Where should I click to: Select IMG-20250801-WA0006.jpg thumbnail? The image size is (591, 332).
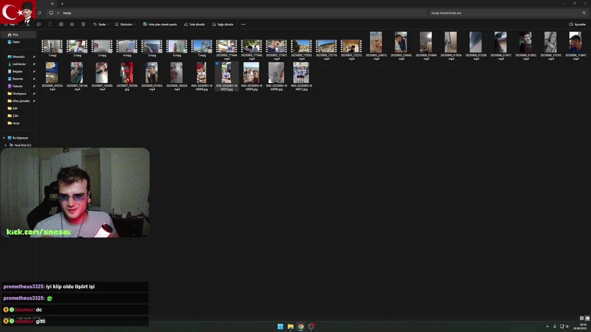coord(201,72)
